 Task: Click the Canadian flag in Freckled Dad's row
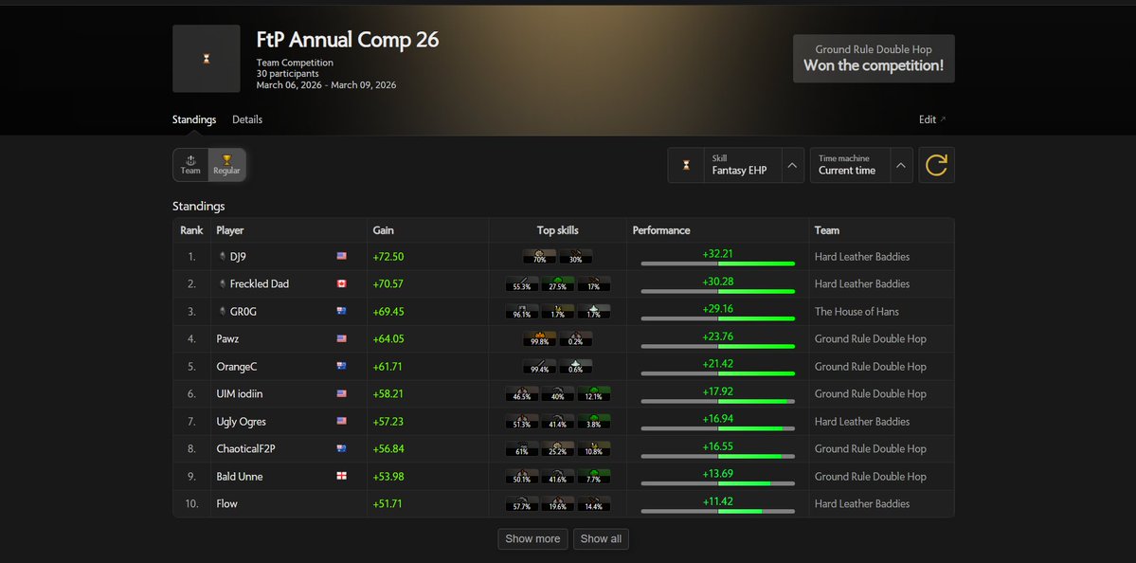coord(341,284)
